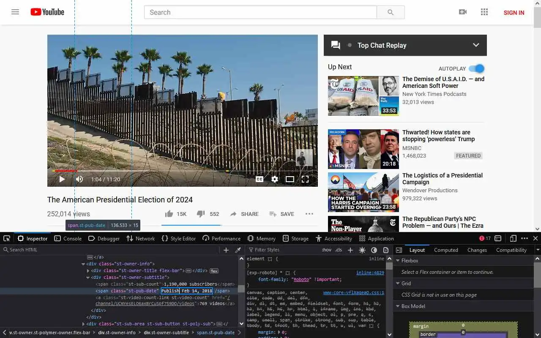Image resolution: width=541 pixels, height=338 pixels.
Task: Dislike the video with thumbs down
Action: click(201, 214)
